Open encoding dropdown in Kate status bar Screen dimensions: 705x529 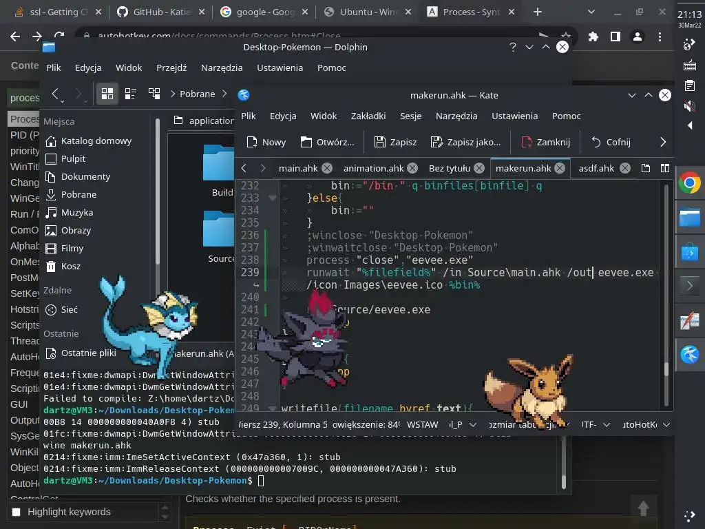(596, 424)
